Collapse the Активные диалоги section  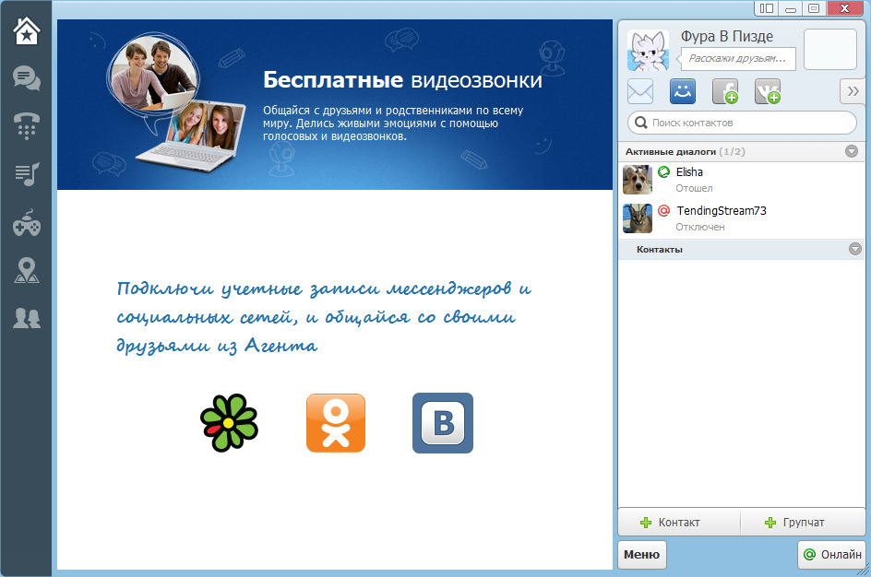851,151
